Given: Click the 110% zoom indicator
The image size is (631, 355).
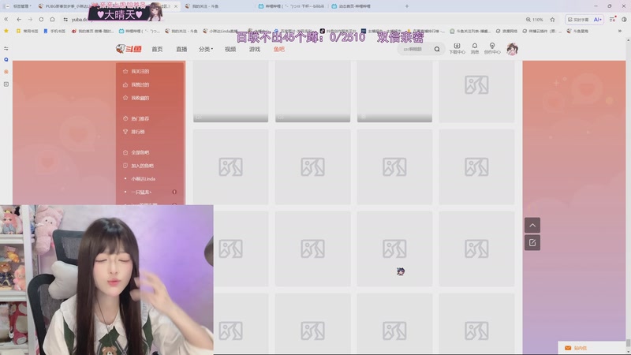Looking at the screenshot, I should tap(535, 19).
